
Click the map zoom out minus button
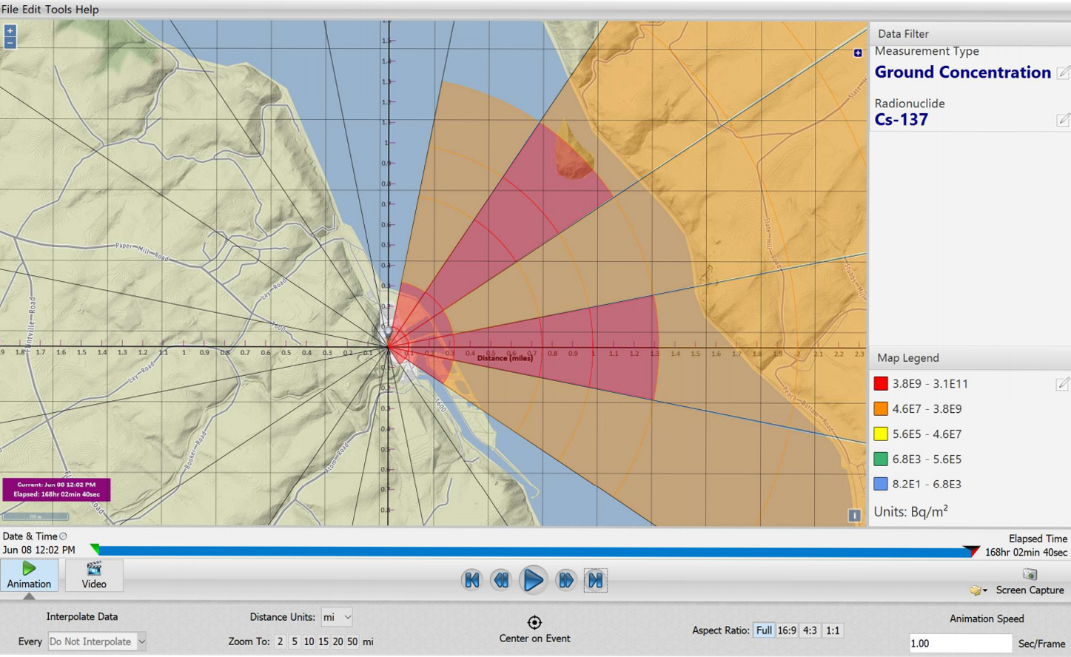(x=10, y=43)
